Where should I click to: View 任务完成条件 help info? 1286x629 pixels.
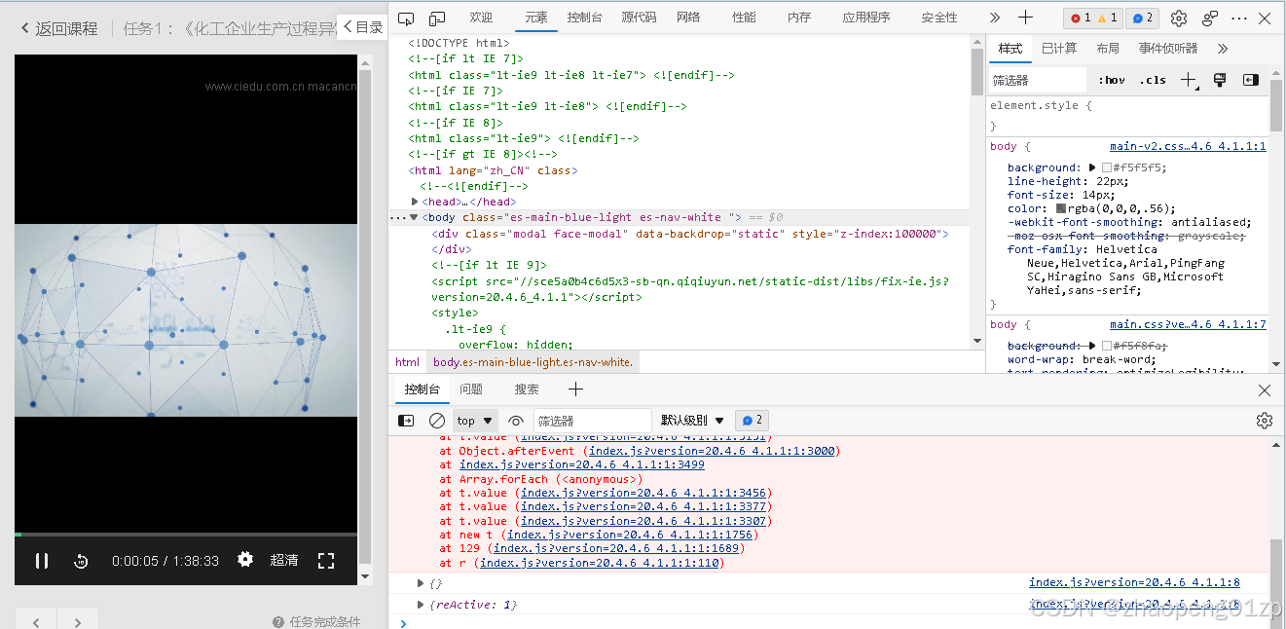tap(316, 621)
